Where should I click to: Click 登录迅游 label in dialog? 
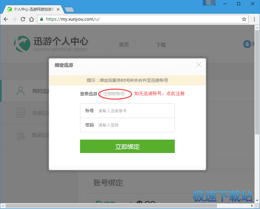[x=88, y=94]
